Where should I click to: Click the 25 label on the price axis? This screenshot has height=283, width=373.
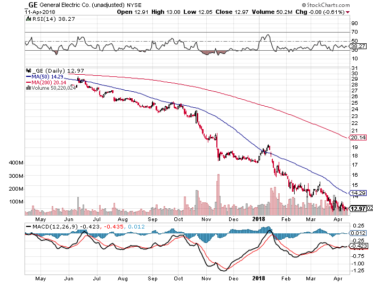click(x=354, y=103)
